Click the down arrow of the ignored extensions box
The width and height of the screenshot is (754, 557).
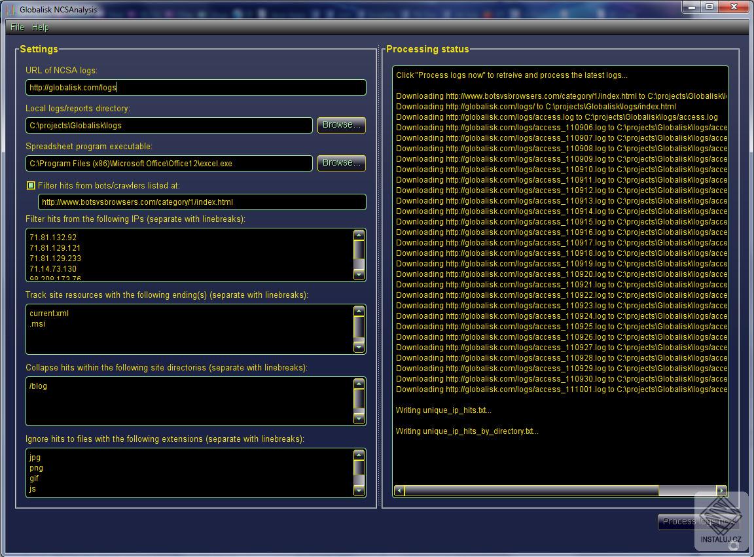coord(359,491)
